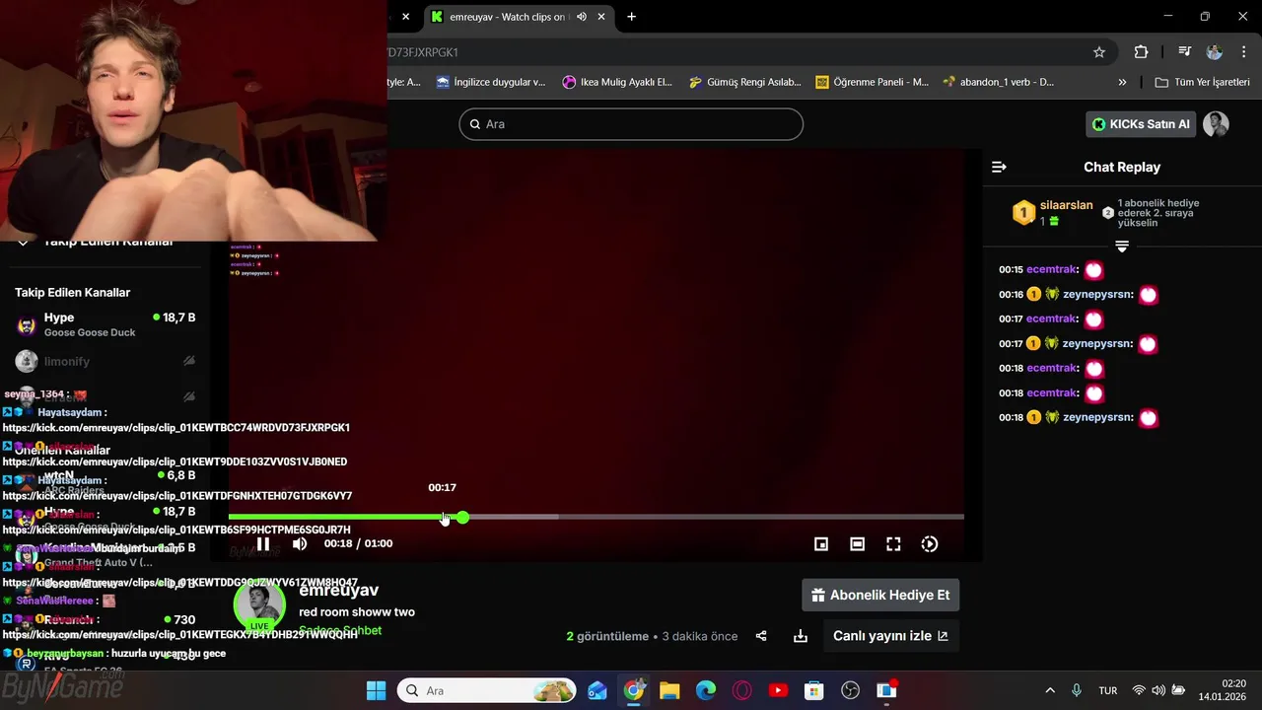Show hidden tray icons chevron
The image size is (1262, 710).
(x=1050, y=690)
